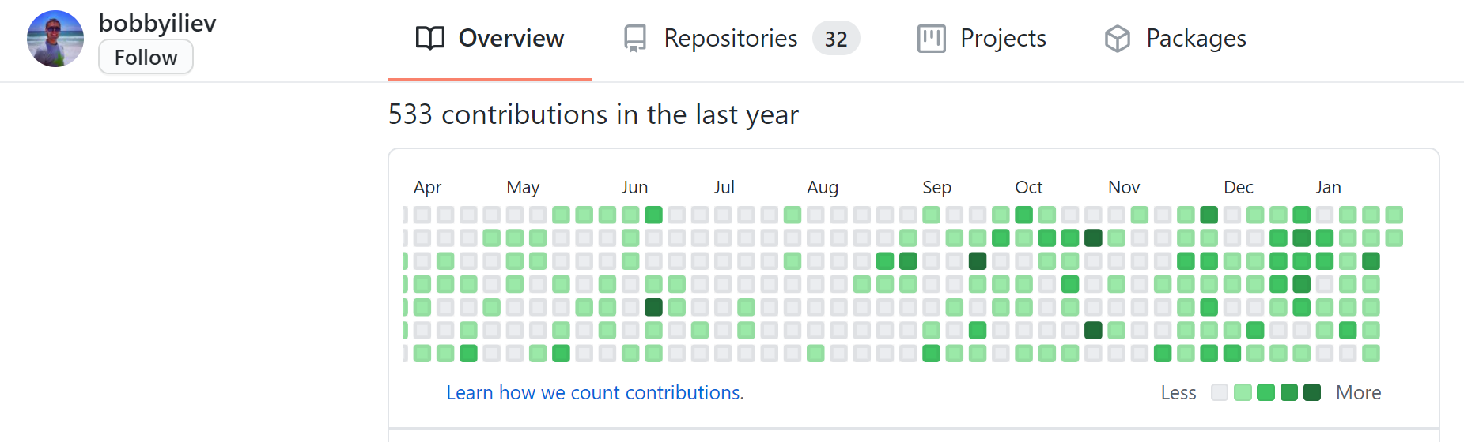Open bobbyiliev's profile avatar

pos(55,39)
